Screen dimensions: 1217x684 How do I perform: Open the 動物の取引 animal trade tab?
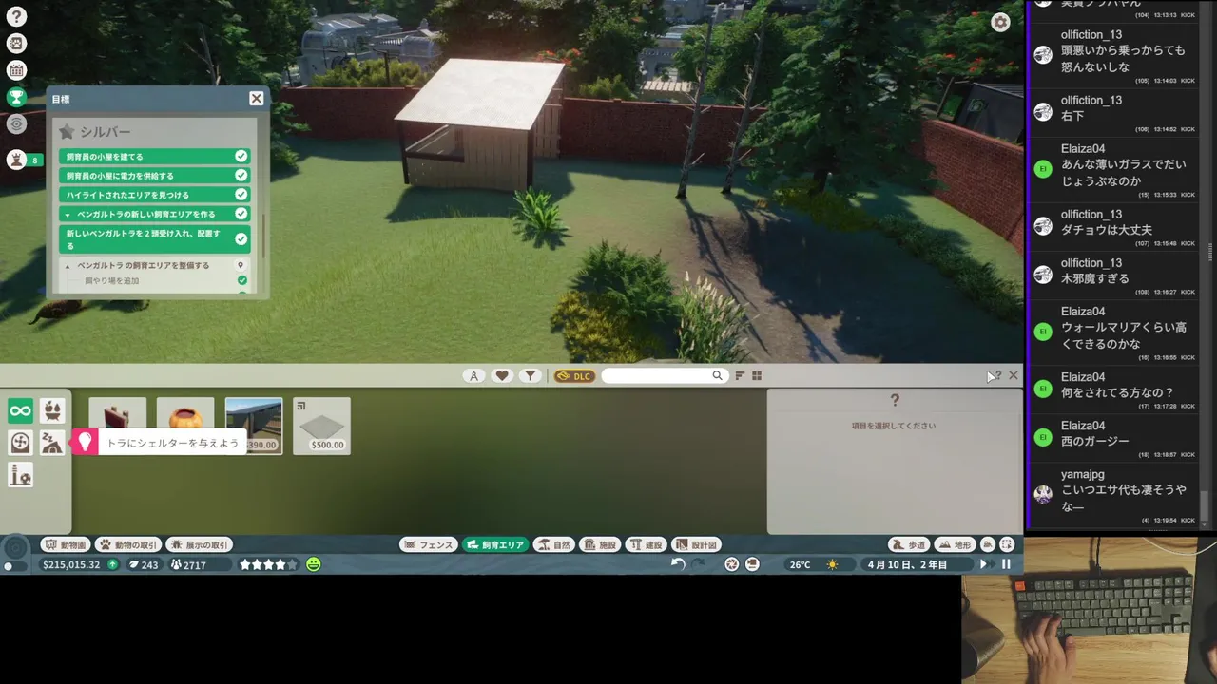pos(127,545)
